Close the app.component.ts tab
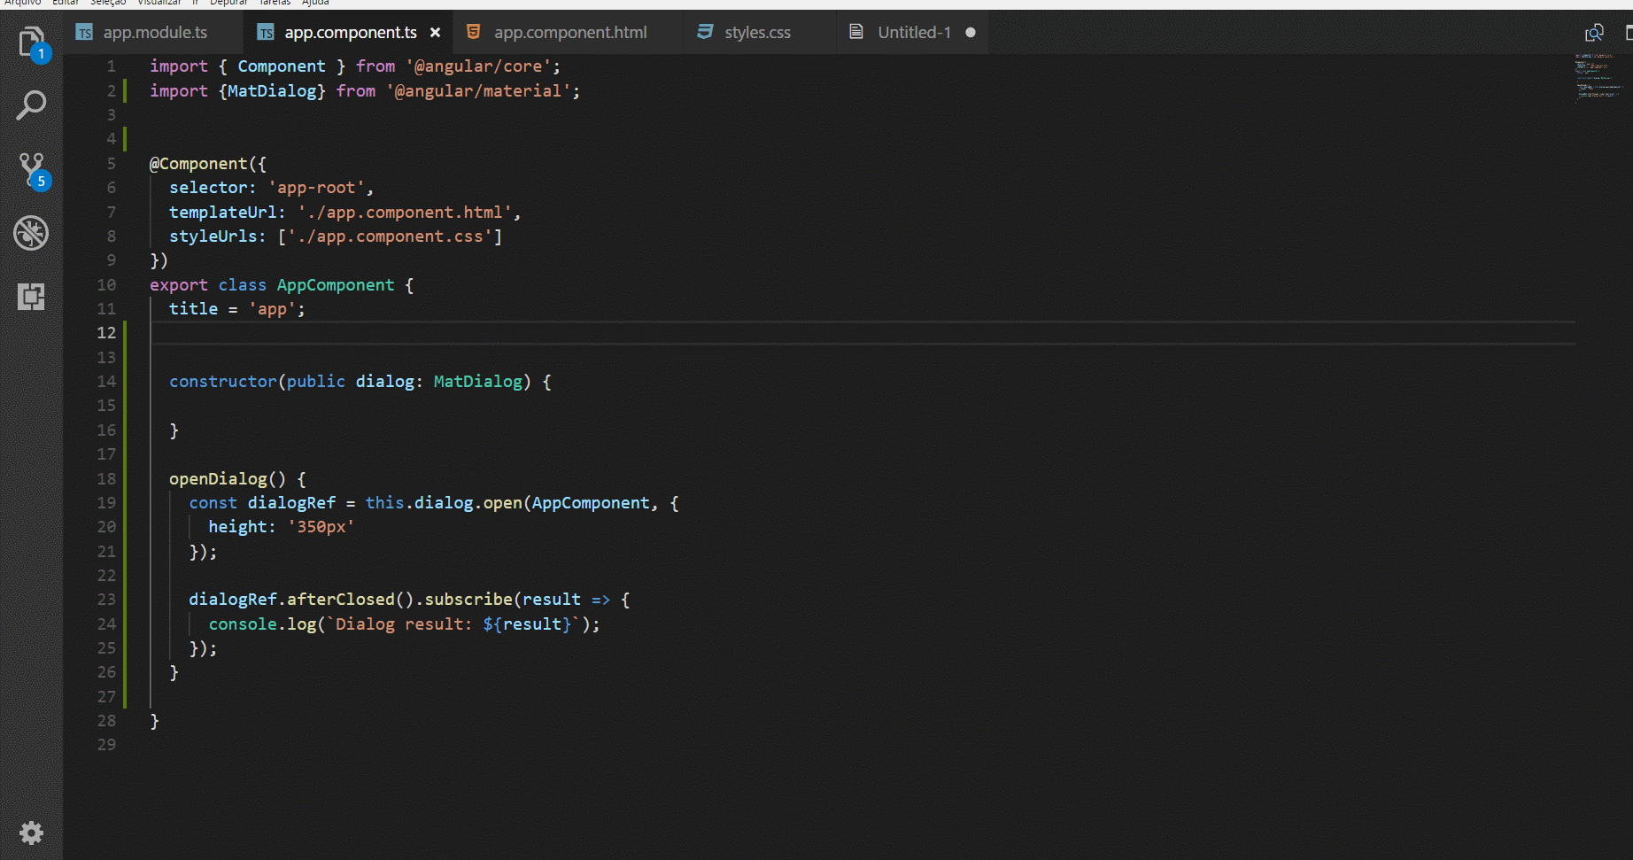Screen dimensions: 1633x860 [x=435, y=32]
